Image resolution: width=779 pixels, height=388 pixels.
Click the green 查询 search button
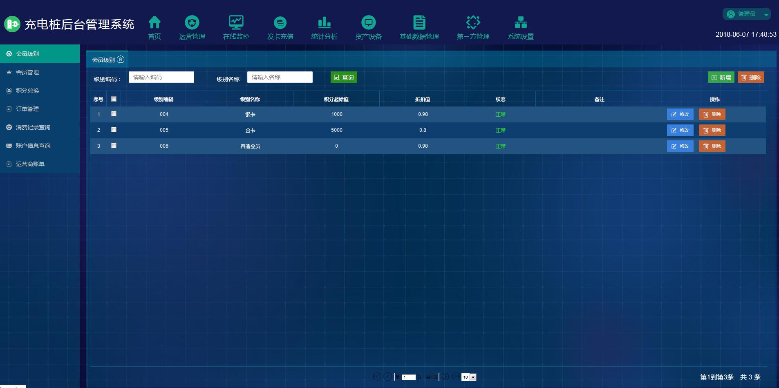tap(344, 78)
